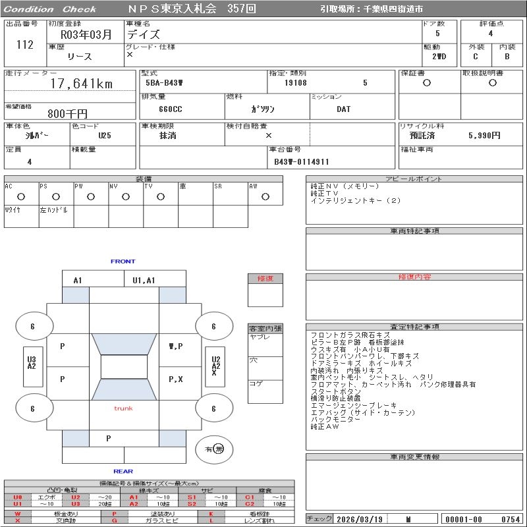Click the red L レンズ割れ legend swatch
527x527 pixels.
click(x=211, y=520)
